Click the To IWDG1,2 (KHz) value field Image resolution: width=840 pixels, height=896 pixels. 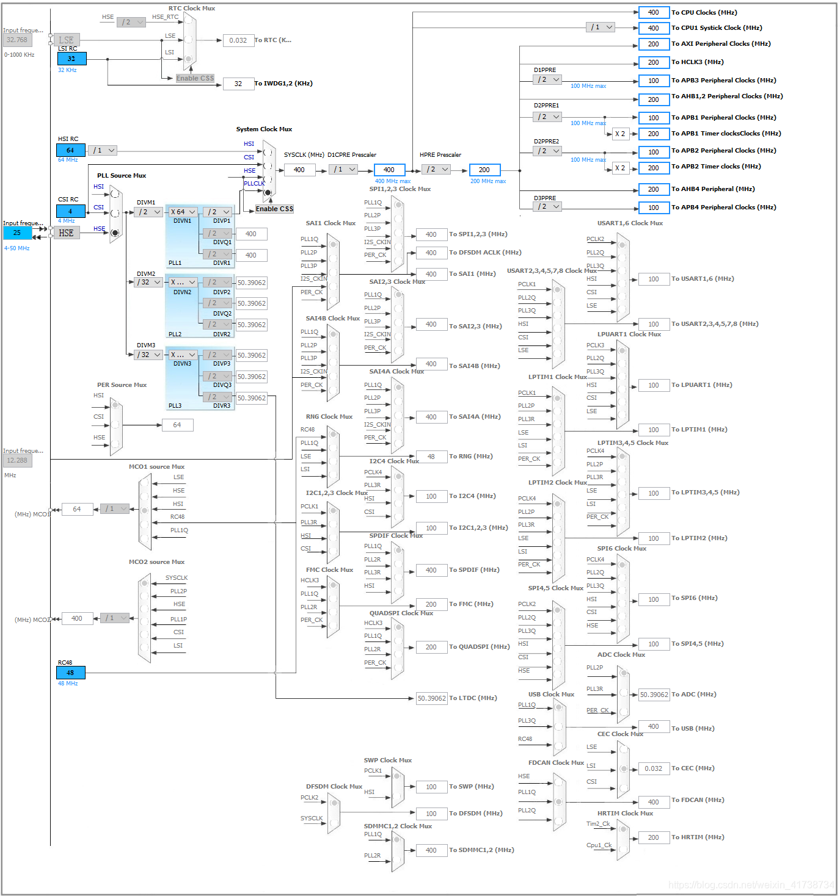[x=238, y=84]
